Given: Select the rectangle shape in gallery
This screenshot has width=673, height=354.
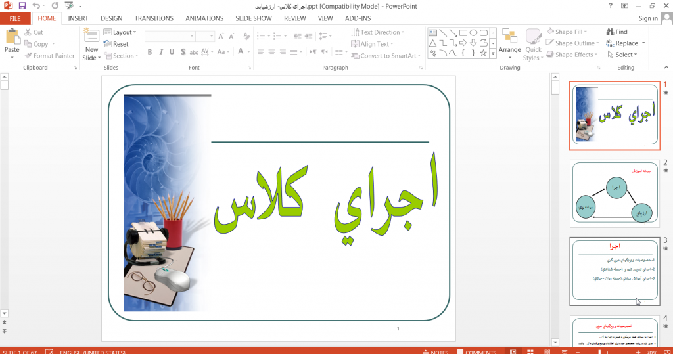Looking at the screenshot, I should coord(463,33).
